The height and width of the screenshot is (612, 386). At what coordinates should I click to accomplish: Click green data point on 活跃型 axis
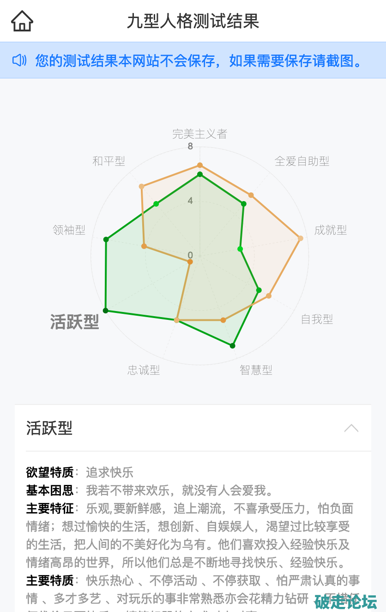click(x=106, y=311)
